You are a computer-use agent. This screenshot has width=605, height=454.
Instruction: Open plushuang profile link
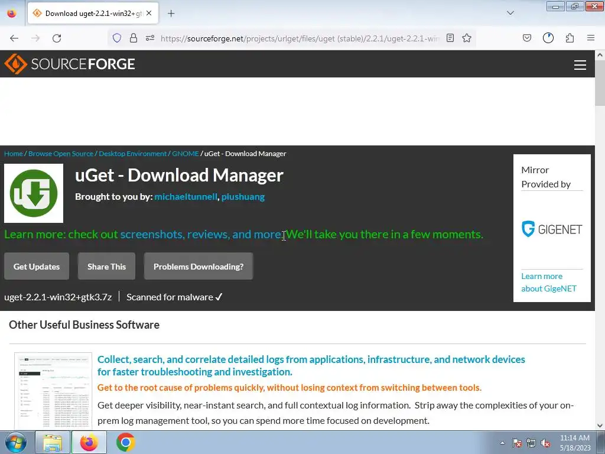tap(243, 196)
